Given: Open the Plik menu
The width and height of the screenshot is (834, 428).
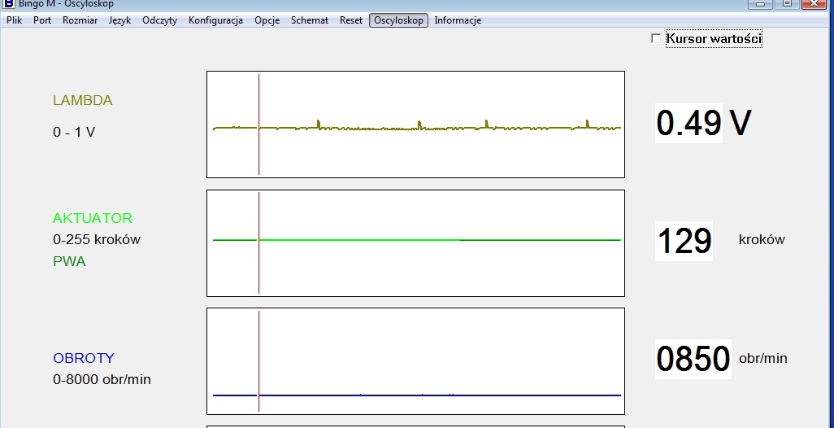Looking at the screenshot, I should pos(15,20).
